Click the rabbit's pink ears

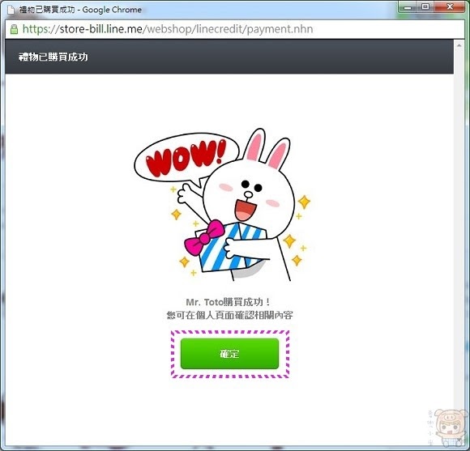point(267,149)
